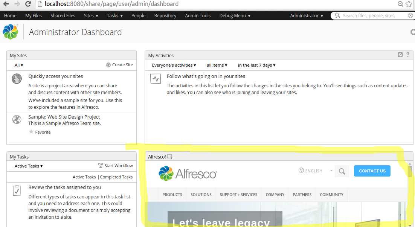415x227 pixels.
Task: Click the Start Workflow icon in My Tasks
Action: [x=101, y=165]
